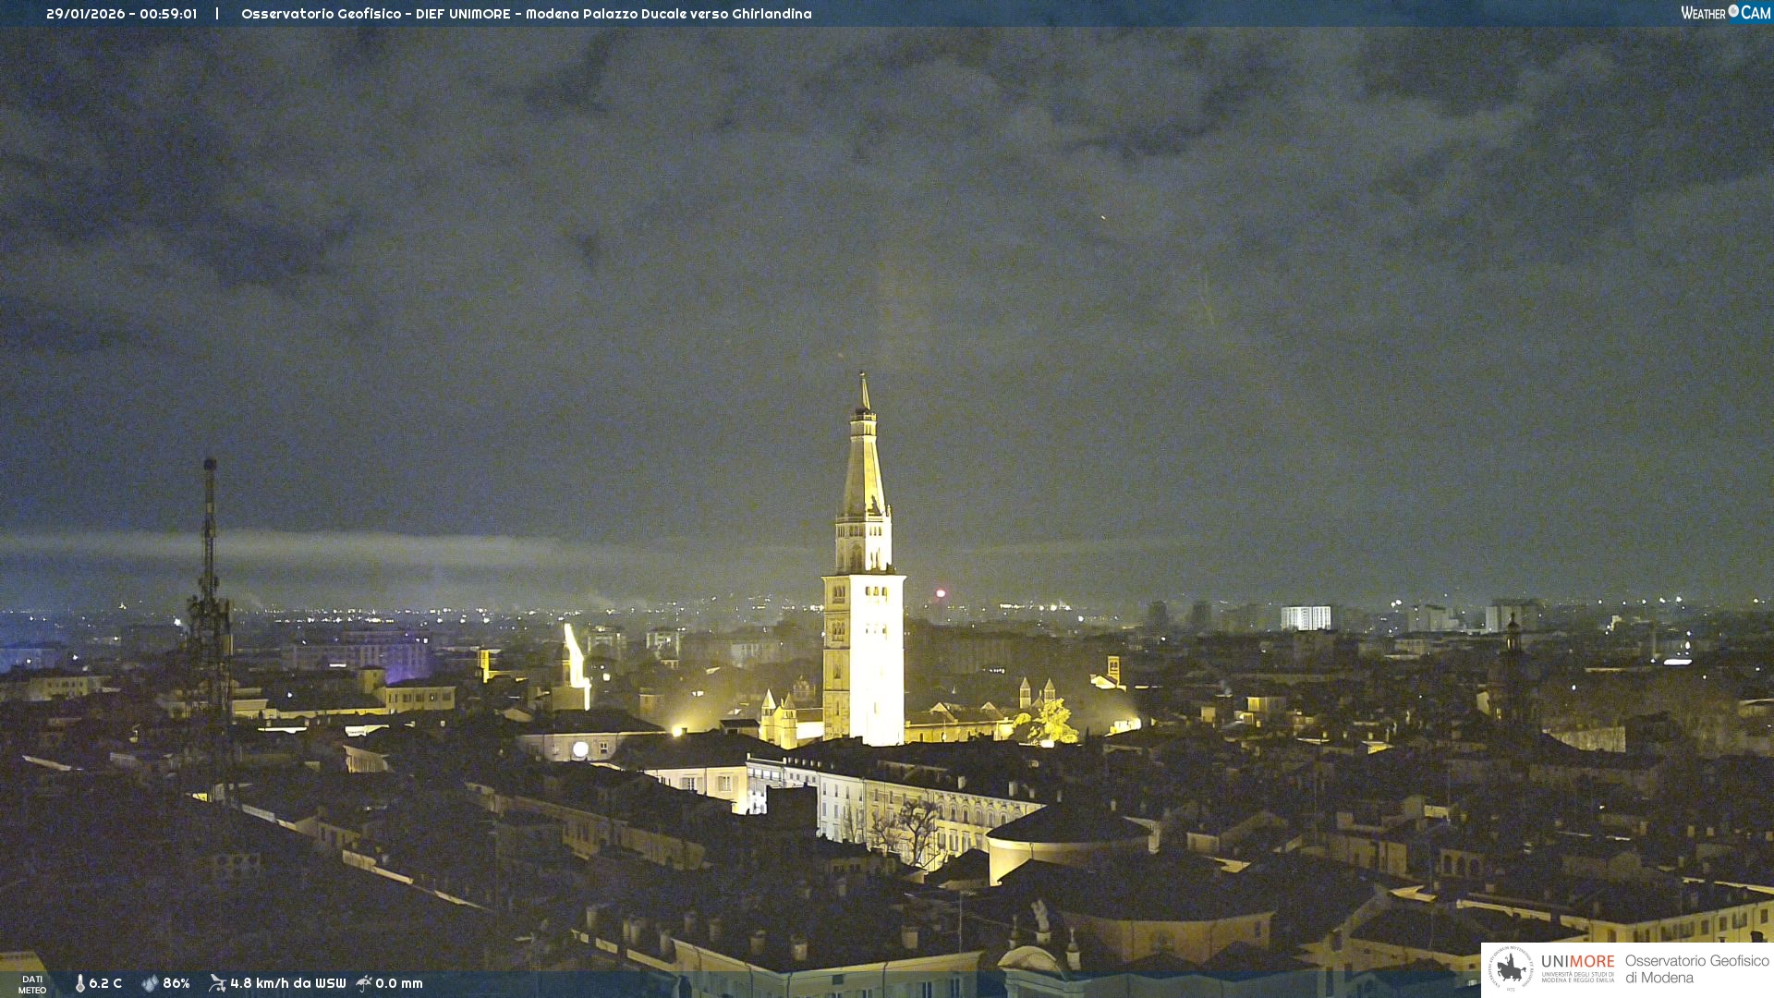1774x998 pixels.
Task: Click the 6.2 C temperature reading
Action: 105,983
